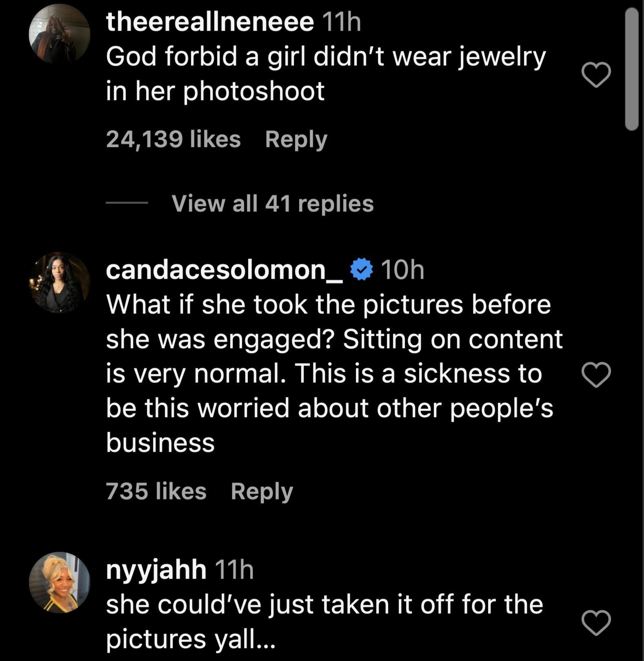This screenshot has width=644, height=661.
Task: Click the comments scrollbar thumb
Action: pyautogui.click(x=631, y=69)
